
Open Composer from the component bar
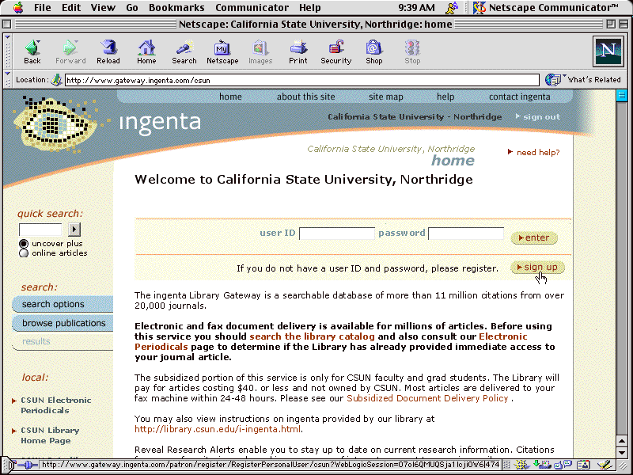(x=604, y=465)
